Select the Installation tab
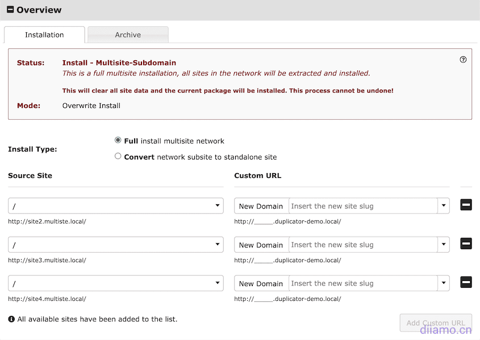The image size is (480, 340). pyautogui.click(x=44, y=35)
